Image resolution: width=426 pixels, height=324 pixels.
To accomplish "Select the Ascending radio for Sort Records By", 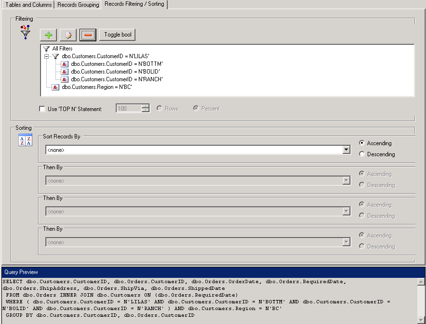I will (362, 143).
